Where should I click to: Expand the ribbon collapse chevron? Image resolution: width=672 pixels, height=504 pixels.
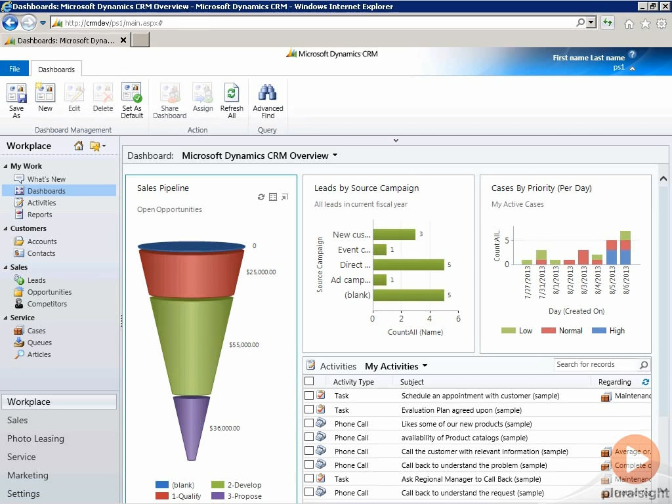click(x=396, y=140)
